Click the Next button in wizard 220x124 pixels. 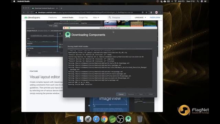click(x=141, y=94)
